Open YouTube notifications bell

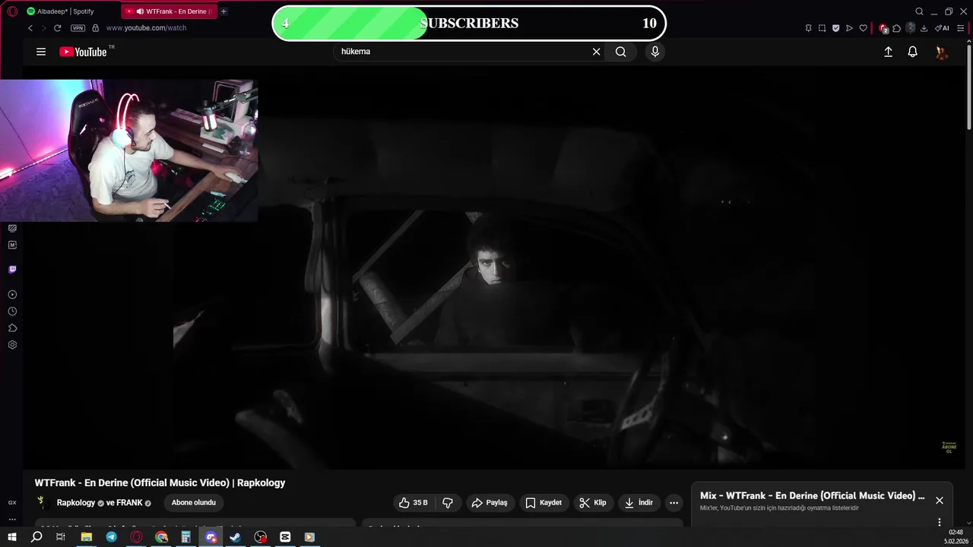913,52
